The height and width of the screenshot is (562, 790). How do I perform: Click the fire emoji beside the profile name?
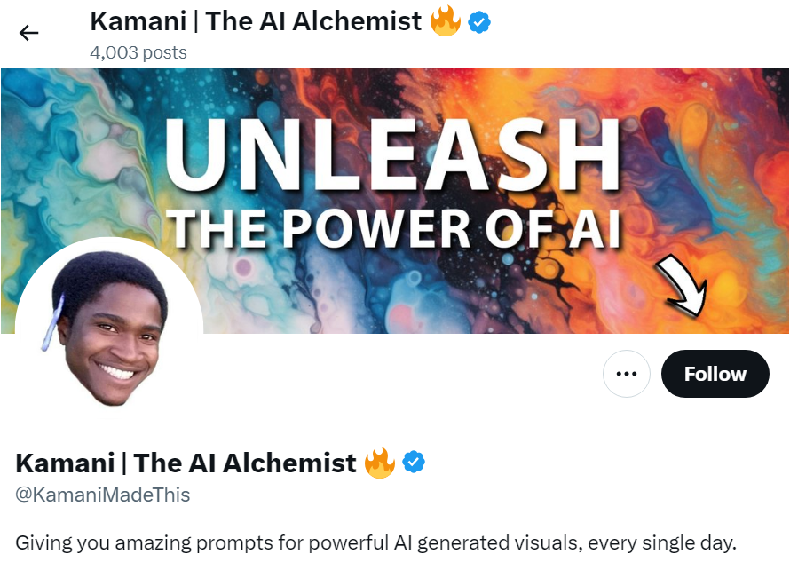(379, 463)
